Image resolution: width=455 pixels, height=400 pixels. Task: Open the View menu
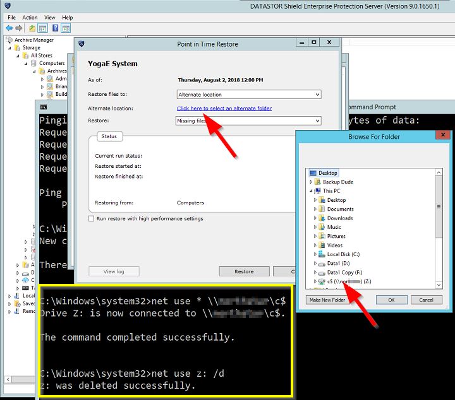tap(50, 18)
